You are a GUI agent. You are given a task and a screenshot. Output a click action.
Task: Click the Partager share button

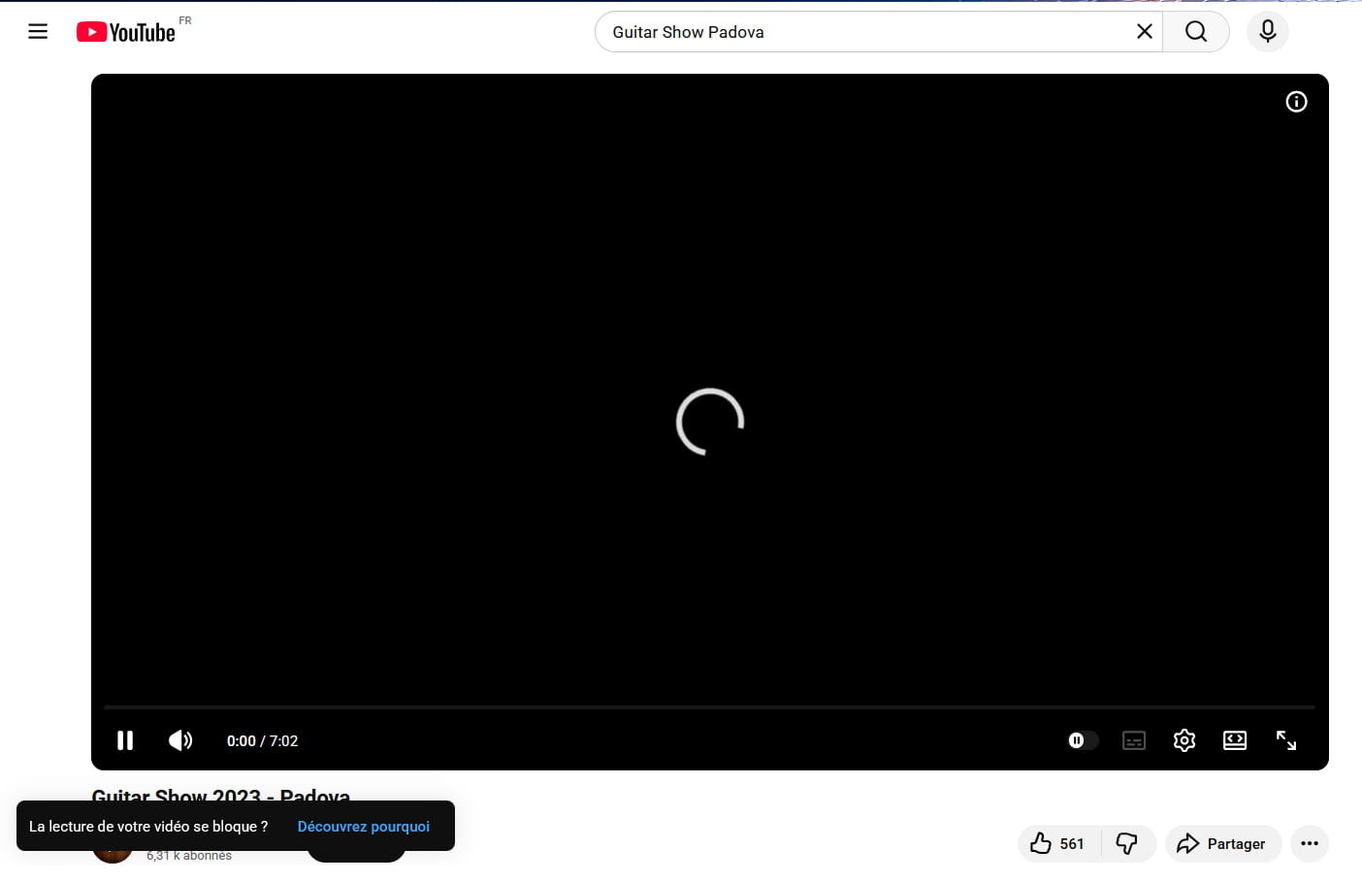[1222, 843]
